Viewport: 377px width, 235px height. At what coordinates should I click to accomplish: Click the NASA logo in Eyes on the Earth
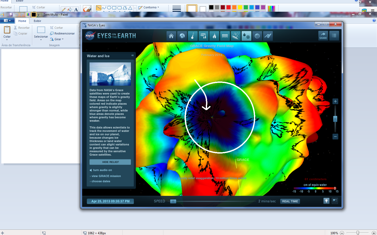[x=90, y=36]
